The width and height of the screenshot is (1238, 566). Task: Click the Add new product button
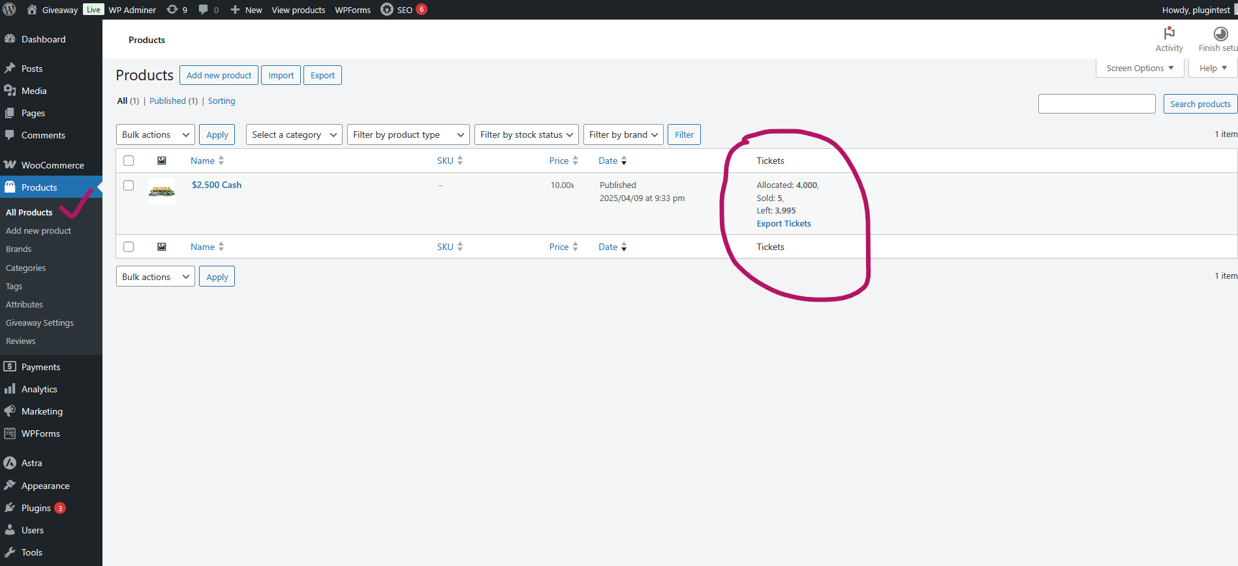point(219,75)
